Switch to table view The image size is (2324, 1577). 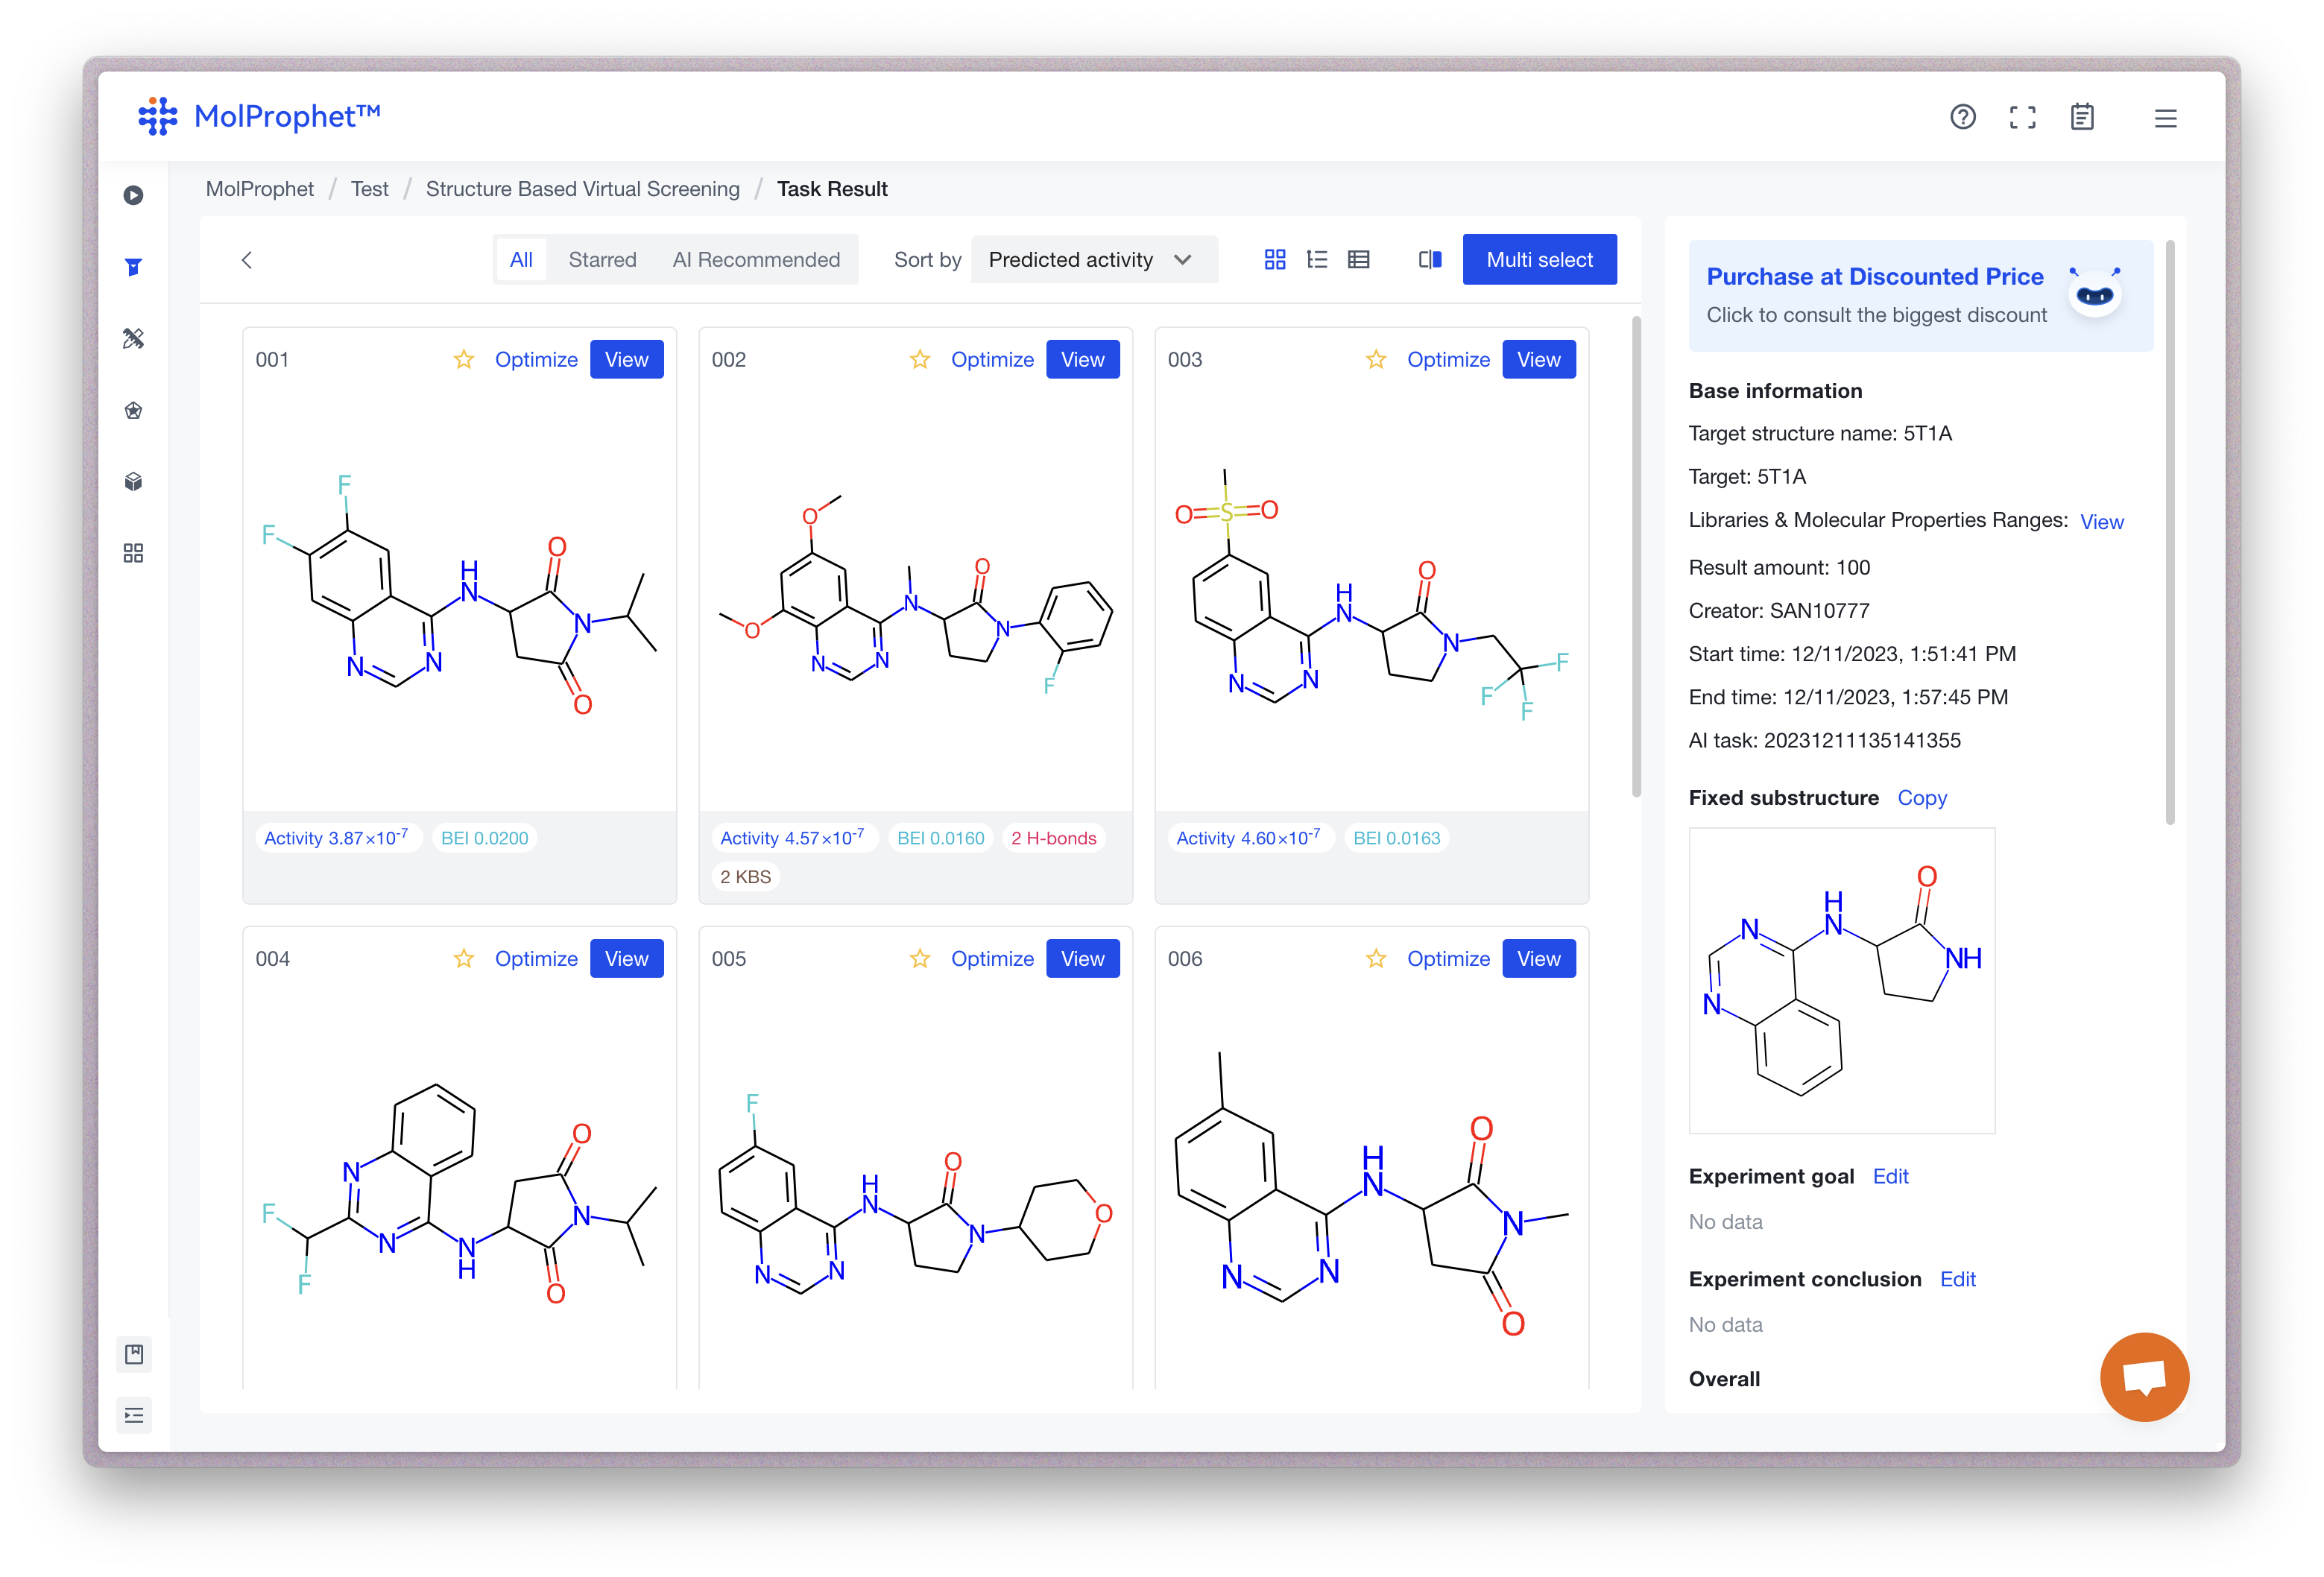coord(1358,260)
